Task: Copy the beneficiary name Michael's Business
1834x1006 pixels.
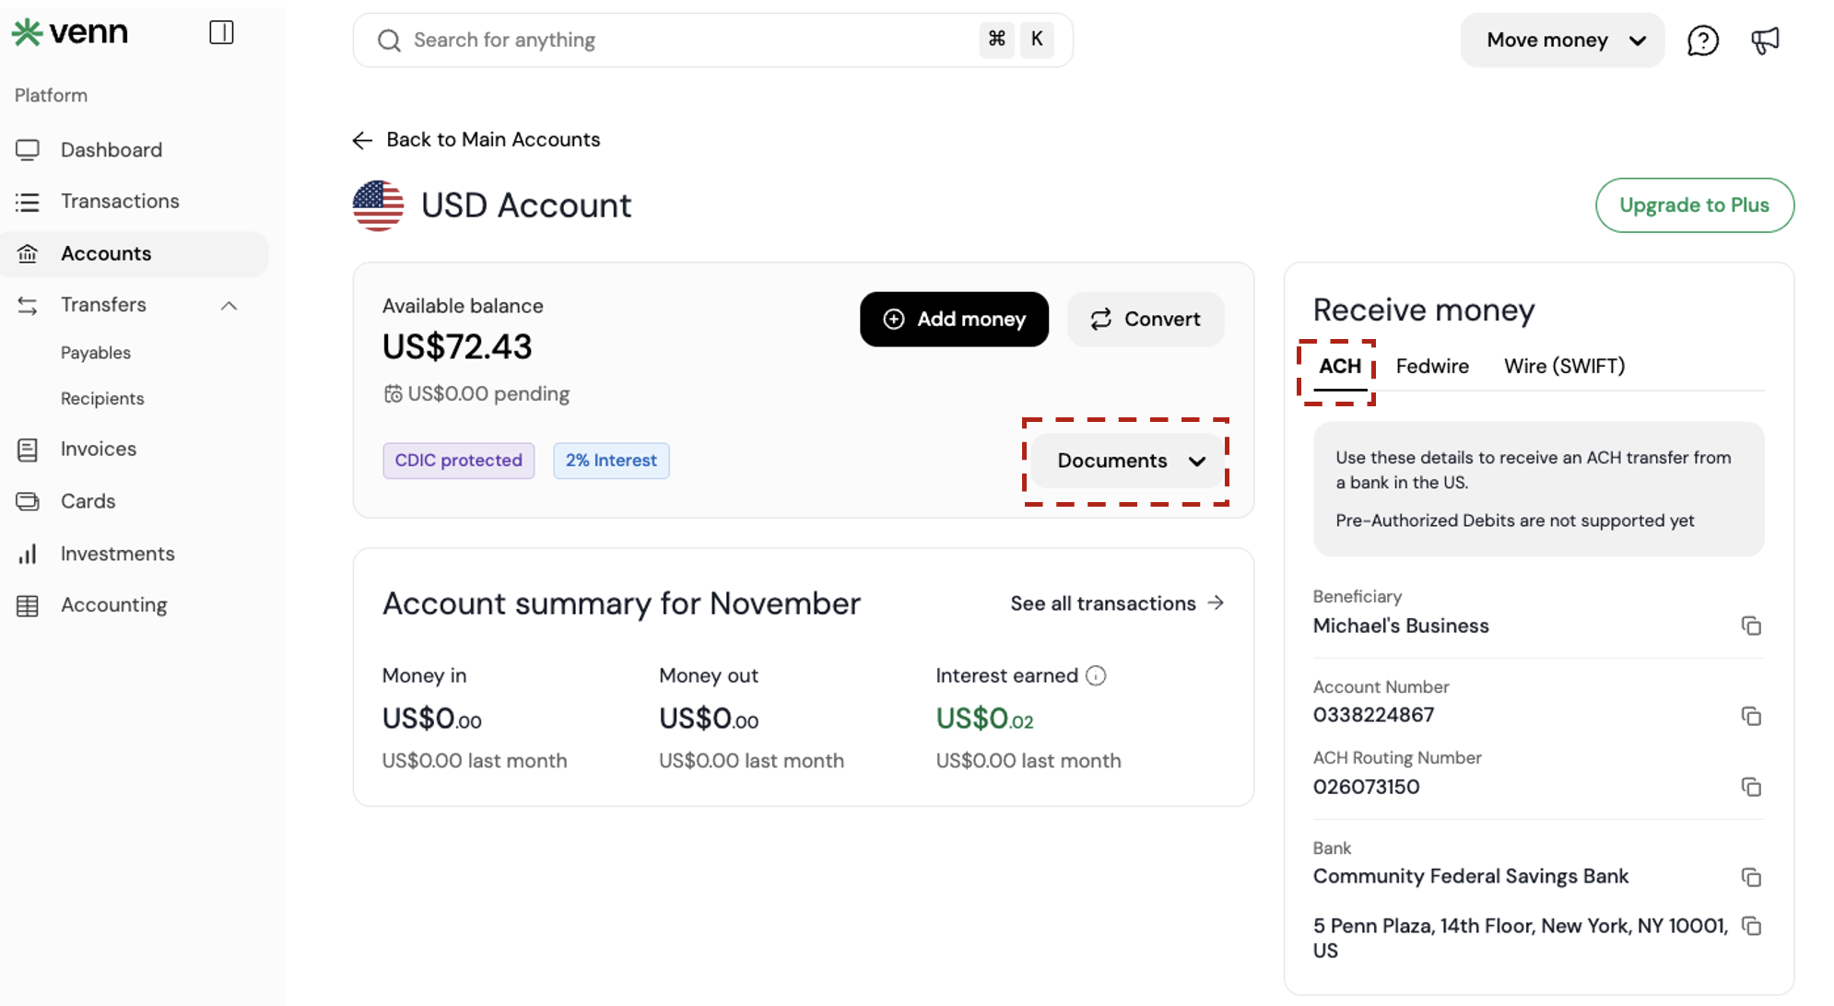Action: click(x=1751, y=626)
